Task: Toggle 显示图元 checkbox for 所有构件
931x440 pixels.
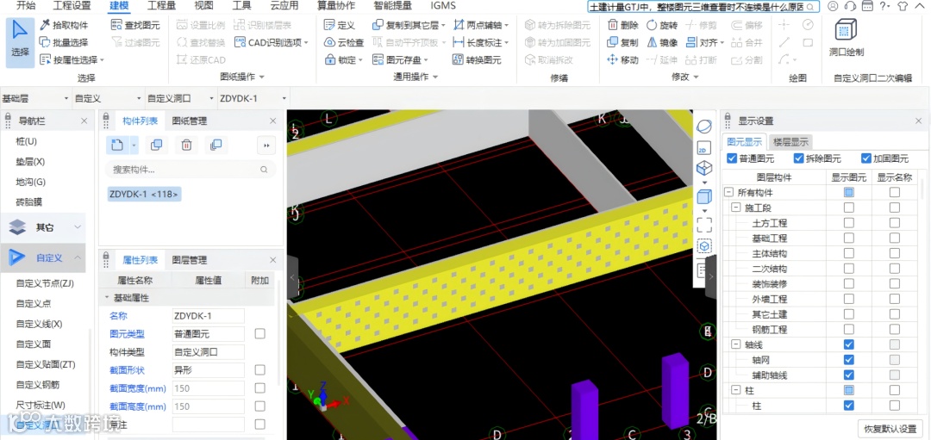Action: (x=849, y=192)
